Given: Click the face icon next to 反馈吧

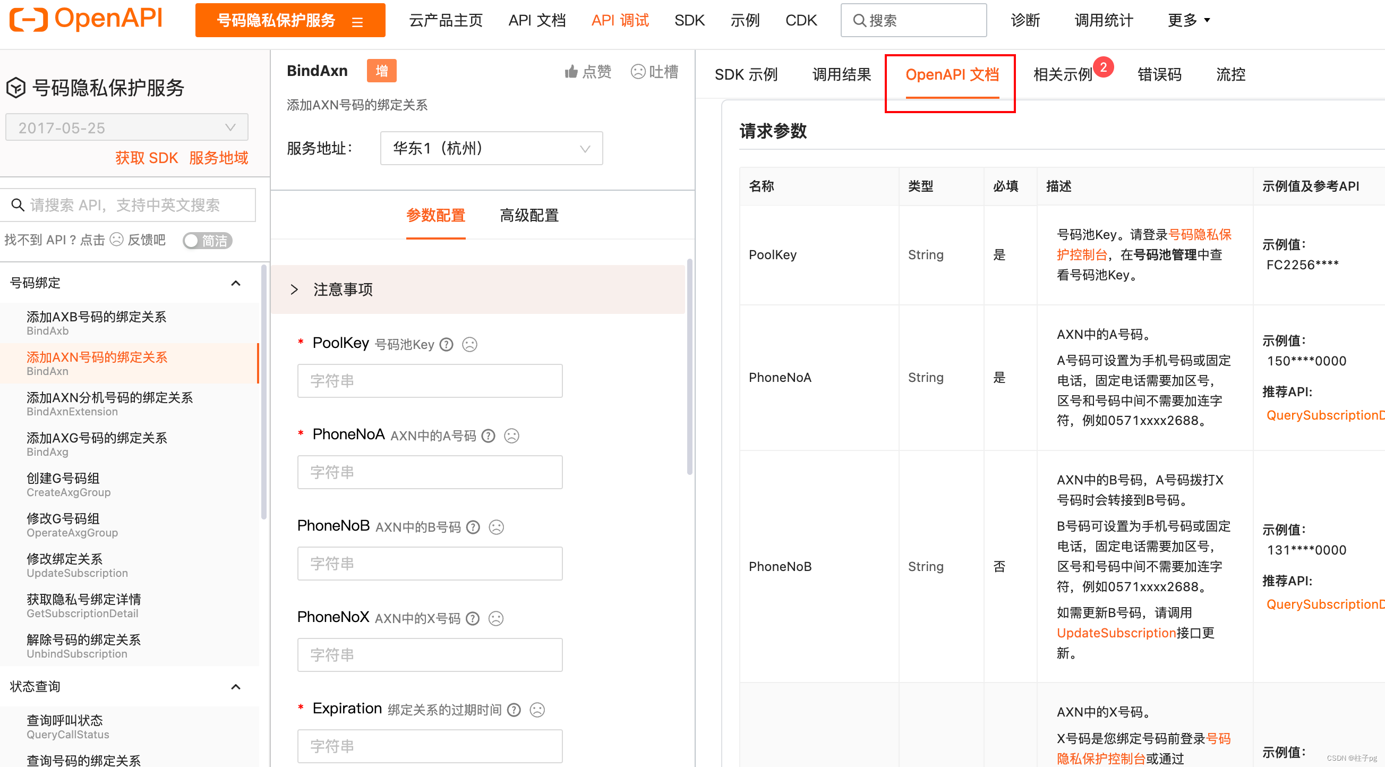Looking at the screenshot, I should point(116,240).
